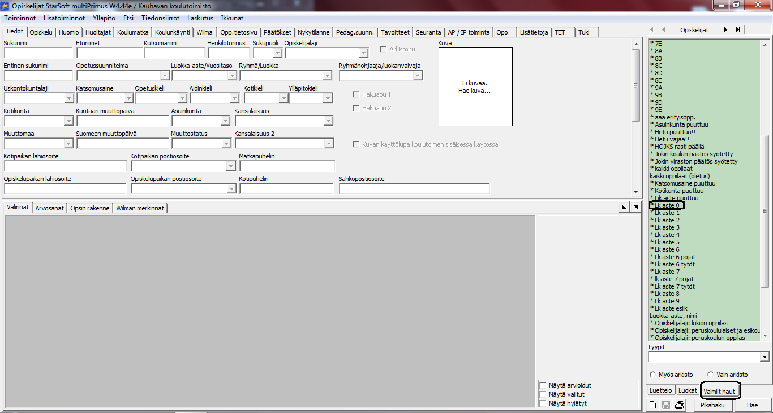Select '* Hetu puuttuu!!' search entry
773x413 pixels.
tap(672, 132)
